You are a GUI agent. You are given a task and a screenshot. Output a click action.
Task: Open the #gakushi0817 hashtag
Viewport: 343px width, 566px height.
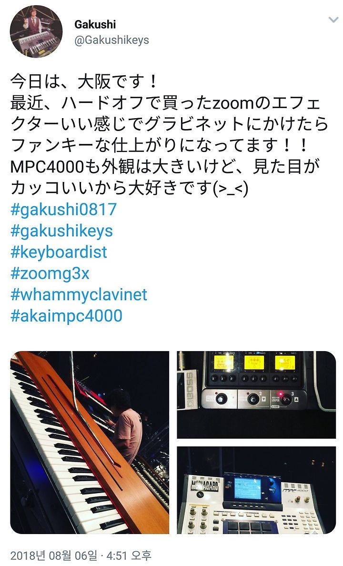[63, 209]
